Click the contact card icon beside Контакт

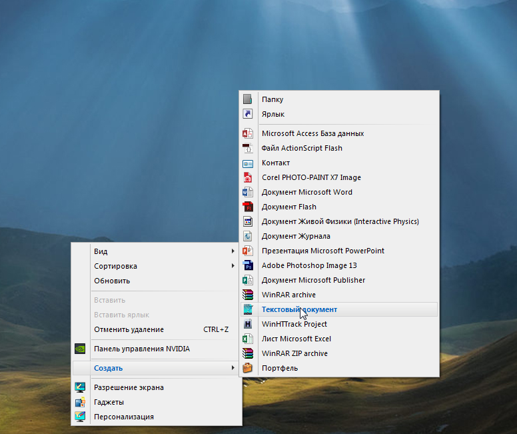coord(248,163)
